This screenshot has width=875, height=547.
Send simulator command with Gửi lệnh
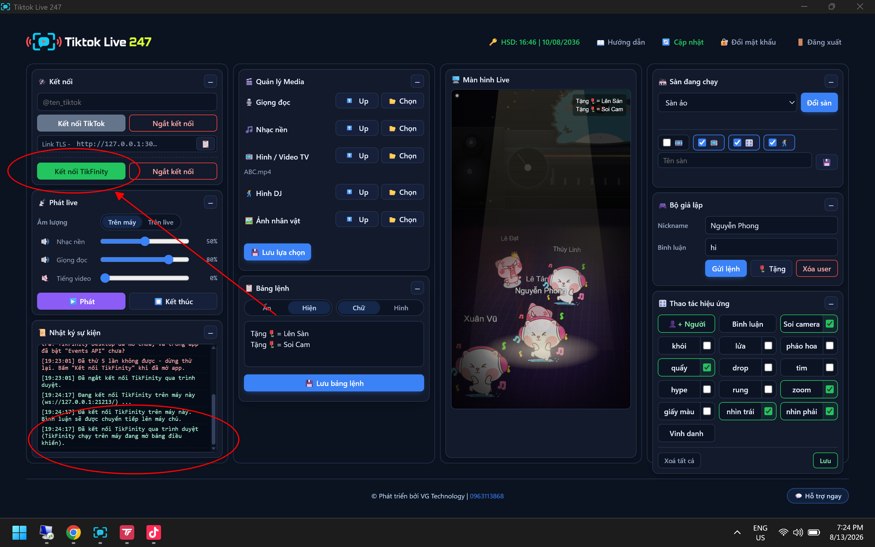[x=726, y=268]
